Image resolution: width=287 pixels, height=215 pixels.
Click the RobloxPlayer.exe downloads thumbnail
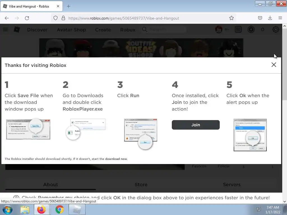85,129
